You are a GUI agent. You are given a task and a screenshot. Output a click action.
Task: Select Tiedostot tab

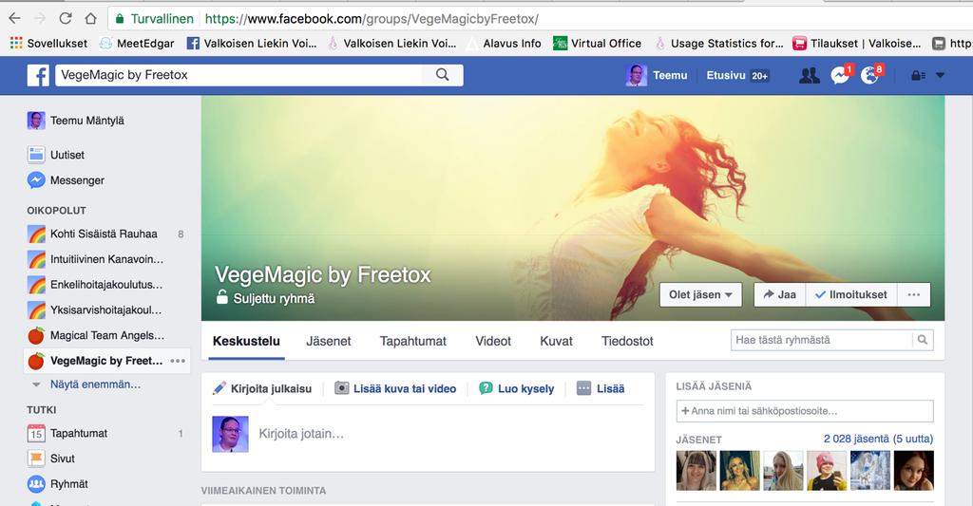(627, 341)
